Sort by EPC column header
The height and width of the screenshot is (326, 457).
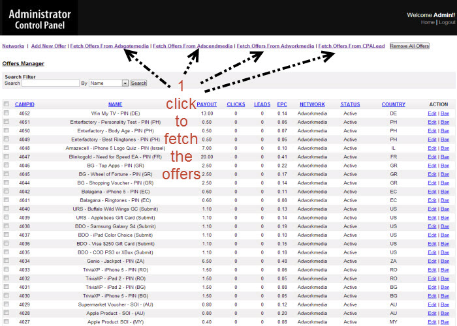point(282,104)
